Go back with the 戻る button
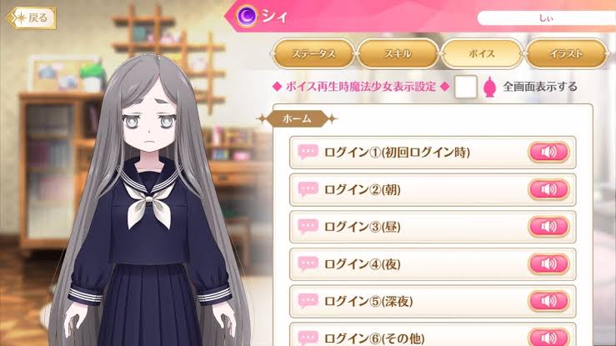Screen dimensions: 616x346 pyautogui.click(x=32, y=18)
